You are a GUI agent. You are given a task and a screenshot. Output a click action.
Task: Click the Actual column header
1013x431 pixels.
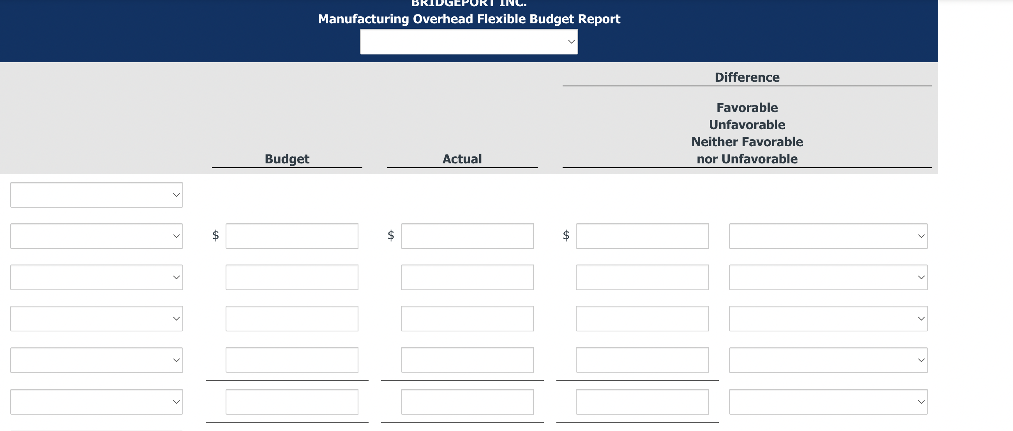click(462, 159)
